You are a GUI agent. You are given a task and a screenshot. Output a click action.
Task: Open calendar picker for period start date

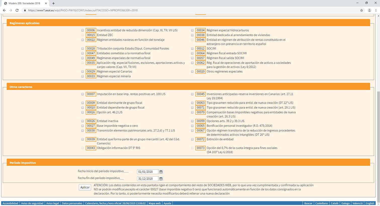[161, 172]
